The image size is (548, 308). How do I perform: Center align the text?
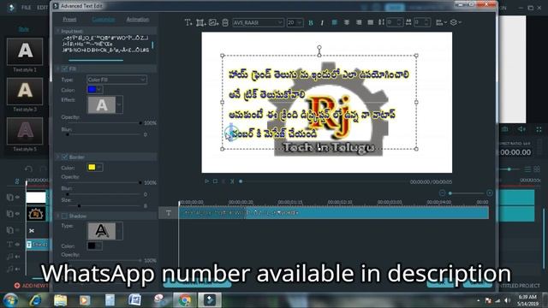(346, 22)
